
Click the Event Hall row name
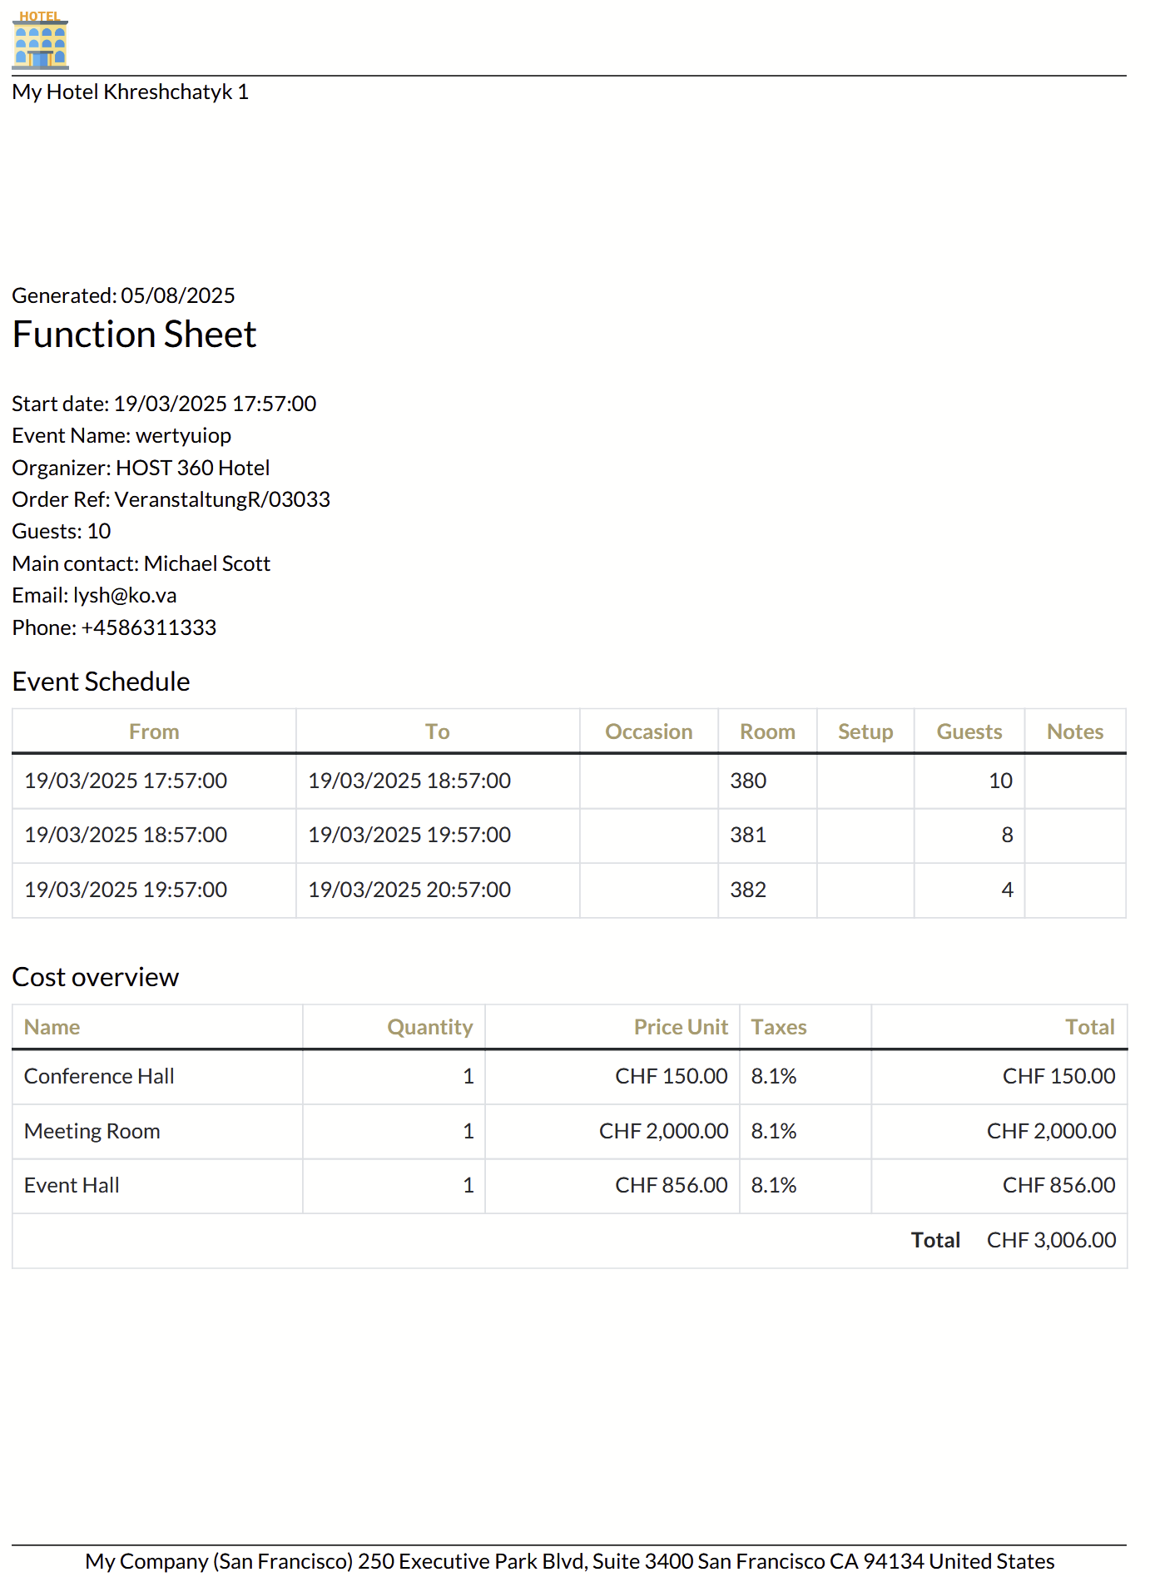coord(72,1185)
